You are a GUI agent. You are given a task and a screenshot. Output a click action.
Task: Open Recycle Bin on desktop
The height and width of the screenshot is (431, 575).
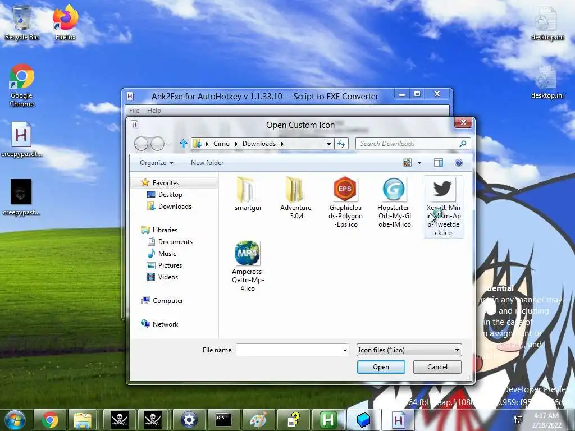point(22,22)
